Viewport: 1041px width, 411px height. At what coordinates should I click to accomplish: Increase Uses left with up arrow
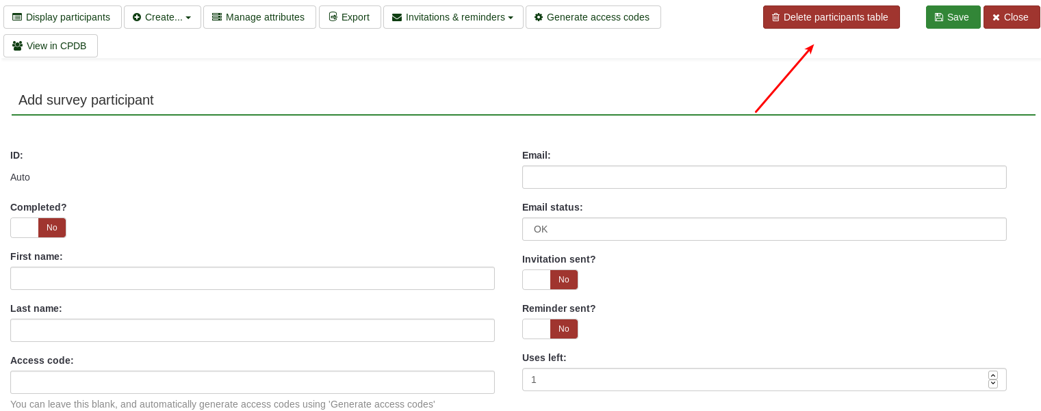(992, 375)
